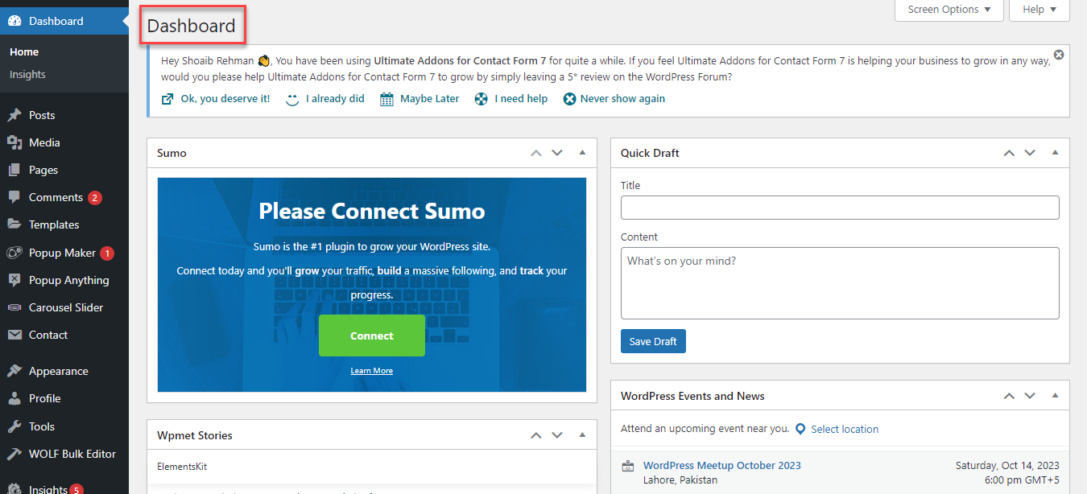The image size is (1087, 494).
Task: Click the Popup Anything icon
Action: [x=14, y=280]
